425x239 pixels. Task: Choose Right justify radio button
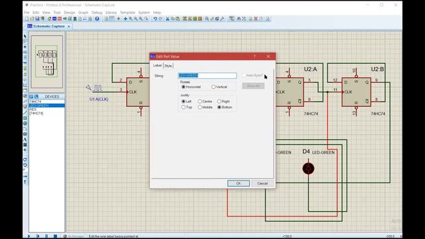(x=219, y=102)
